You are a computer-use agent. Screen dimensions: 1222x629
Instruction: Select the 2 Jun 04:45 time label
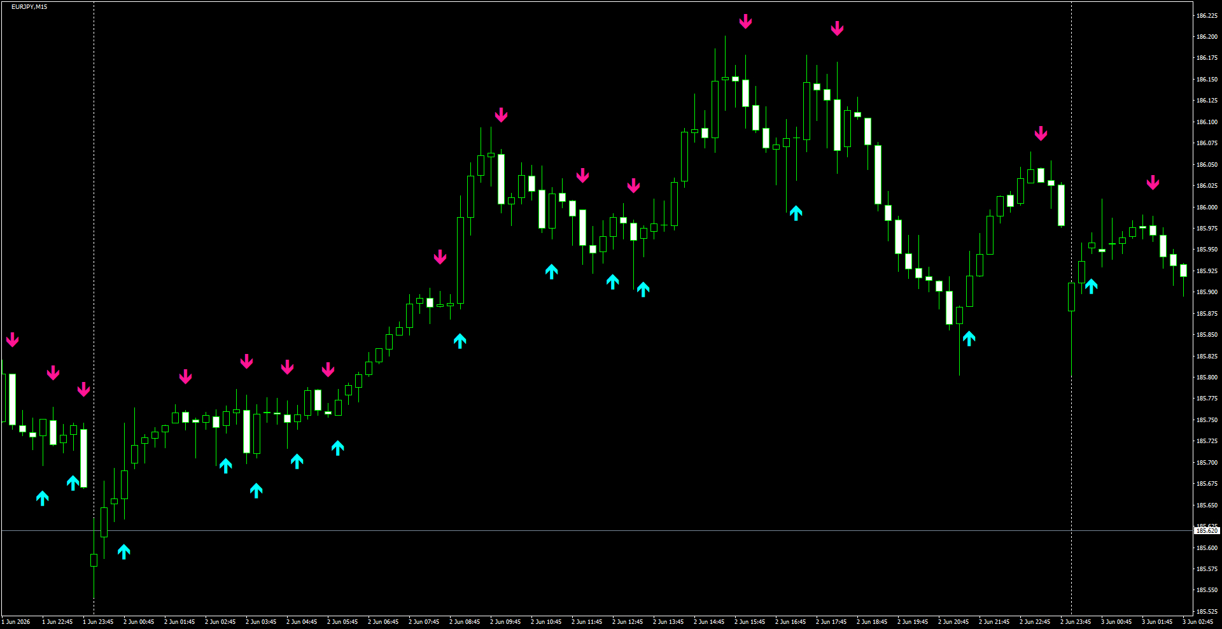(x=302, y=622)
